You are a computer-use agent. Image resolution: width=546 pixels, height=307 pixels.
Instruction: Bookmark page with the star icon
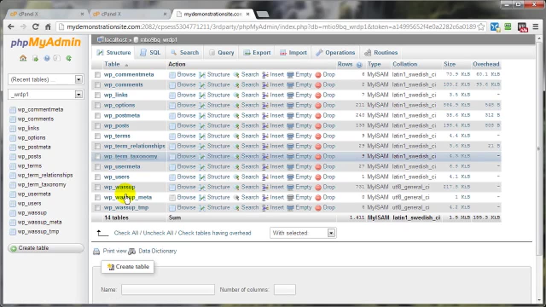click(x=481, y=26)
